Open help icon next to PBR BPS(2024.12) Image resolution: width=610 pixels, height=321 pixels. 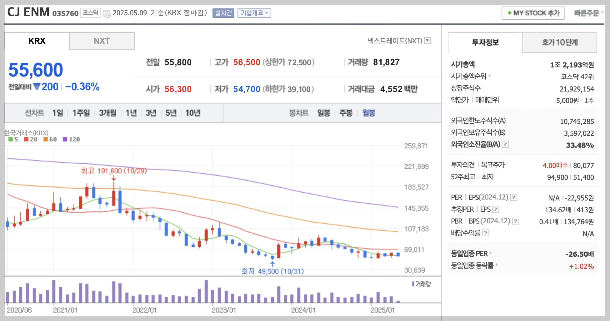tap(516, 221)
